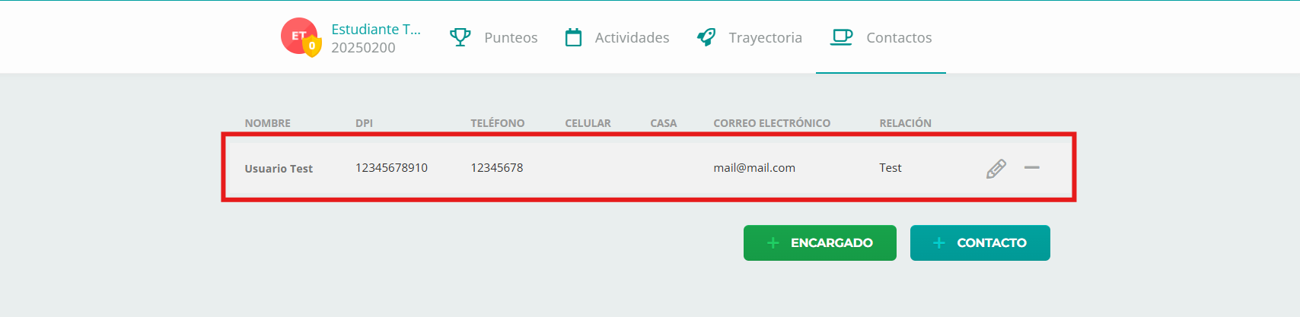1300x317 pixels.
Task: Click the student ID 20250200
Action: coord(363,47)
